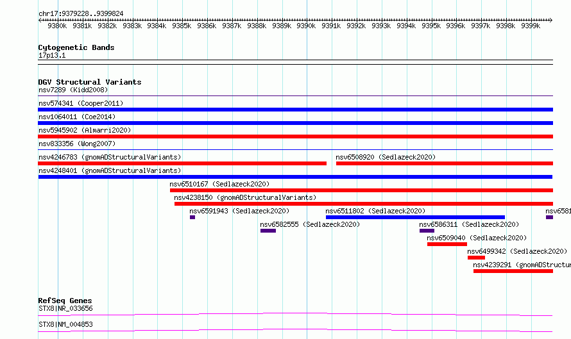571x339 pixels.
Task: Click the chr17:9379228..9399824 coordinate label
Action: point(81,13)
